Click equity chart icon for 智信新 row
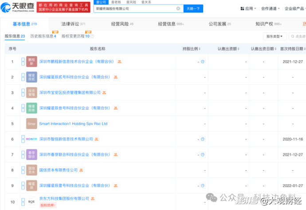 coord(97,139)
